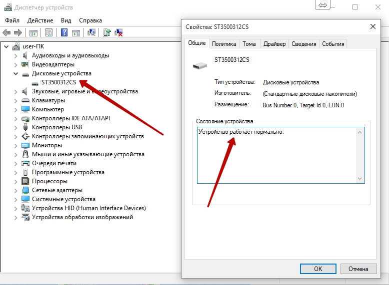Viewport: 389px width, 285px height.
Task: Click the Forward arrow toolbar icon
Action: click(x=18, y=32)
